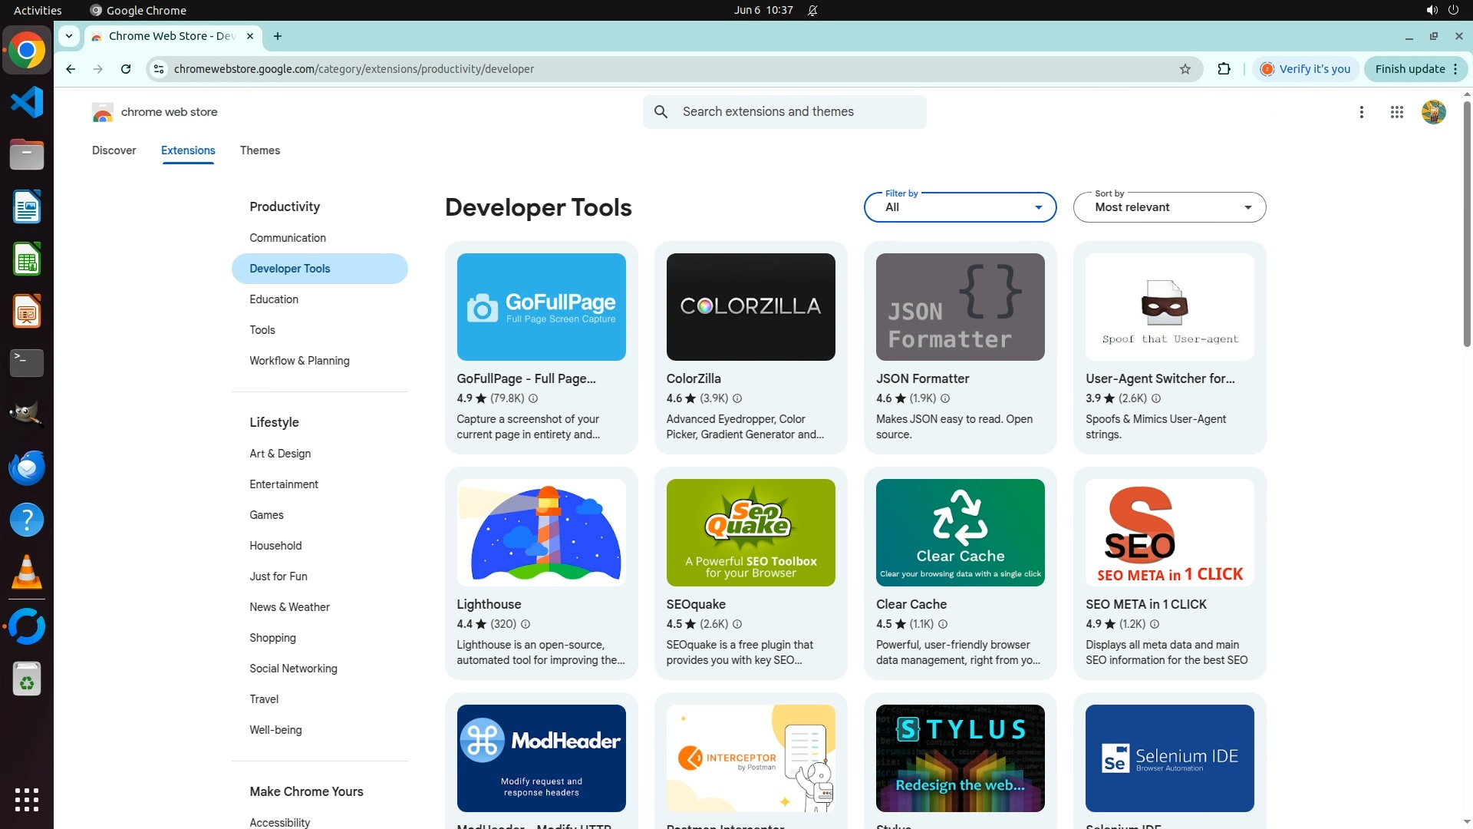This screenshot has height=829, width=1473.
Task: Open the Google apps grid icon
Action: [x=1396, y=112]
